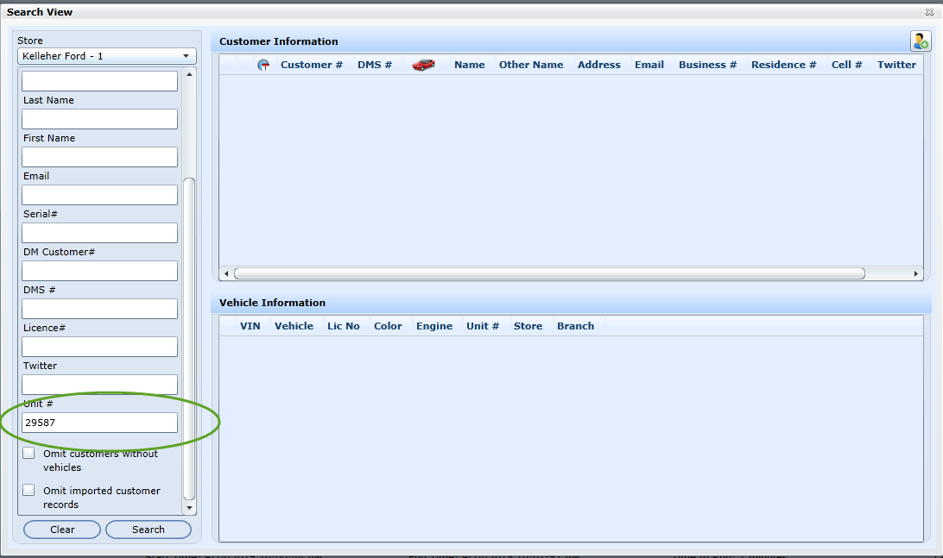Open the Store dropdown list

tap(185, 57)
